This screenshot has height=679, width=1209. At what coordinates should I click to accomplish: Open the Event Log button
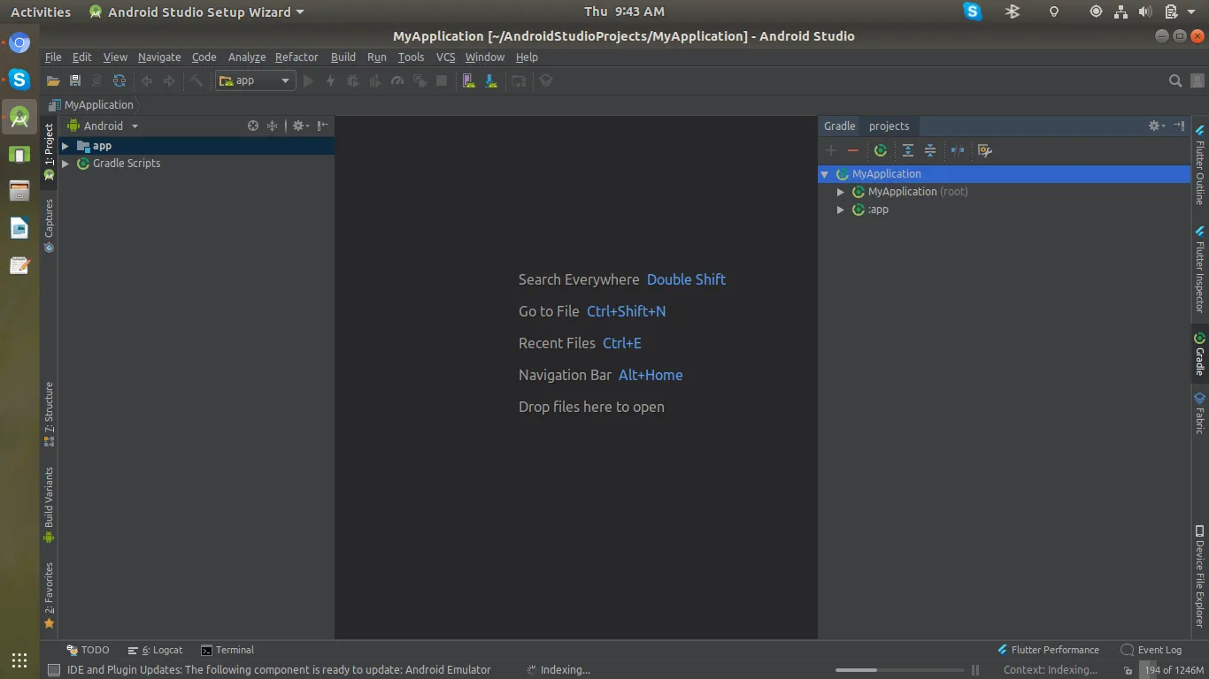pos(1151,650)
